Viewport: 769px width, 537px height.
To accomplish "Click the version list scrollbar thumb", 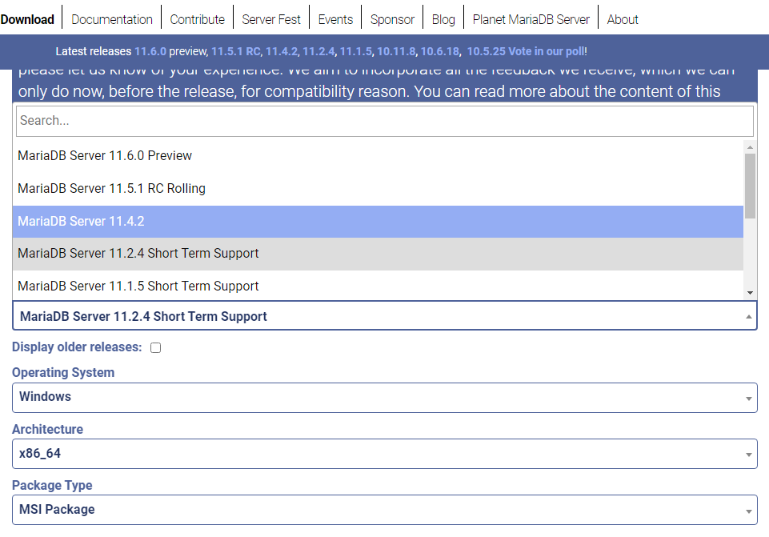I will click(750, 186).
